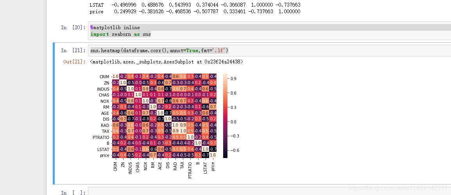Image resolution: width=451 pixels, height=195 pixels.
Task: Click the LSTAT row header in printed table
Action: tap(97, 5)
